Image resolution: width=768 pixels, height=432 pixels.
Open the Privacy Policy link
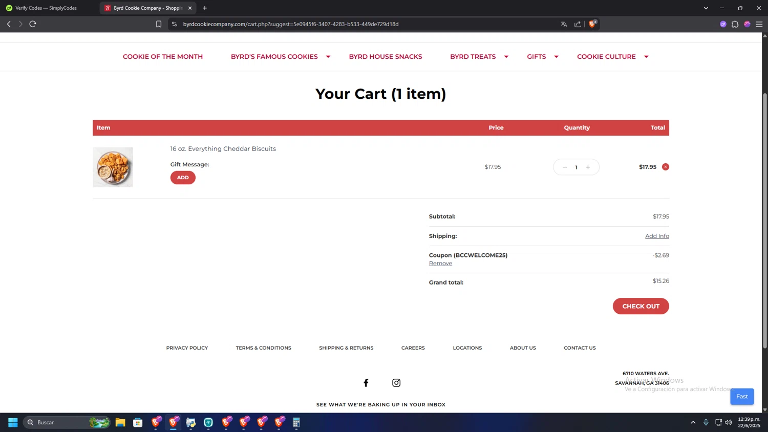pos(187,348)
